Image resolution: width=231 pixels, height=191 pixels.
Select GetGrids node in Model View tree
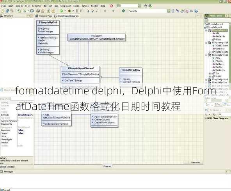click(220, 36)
